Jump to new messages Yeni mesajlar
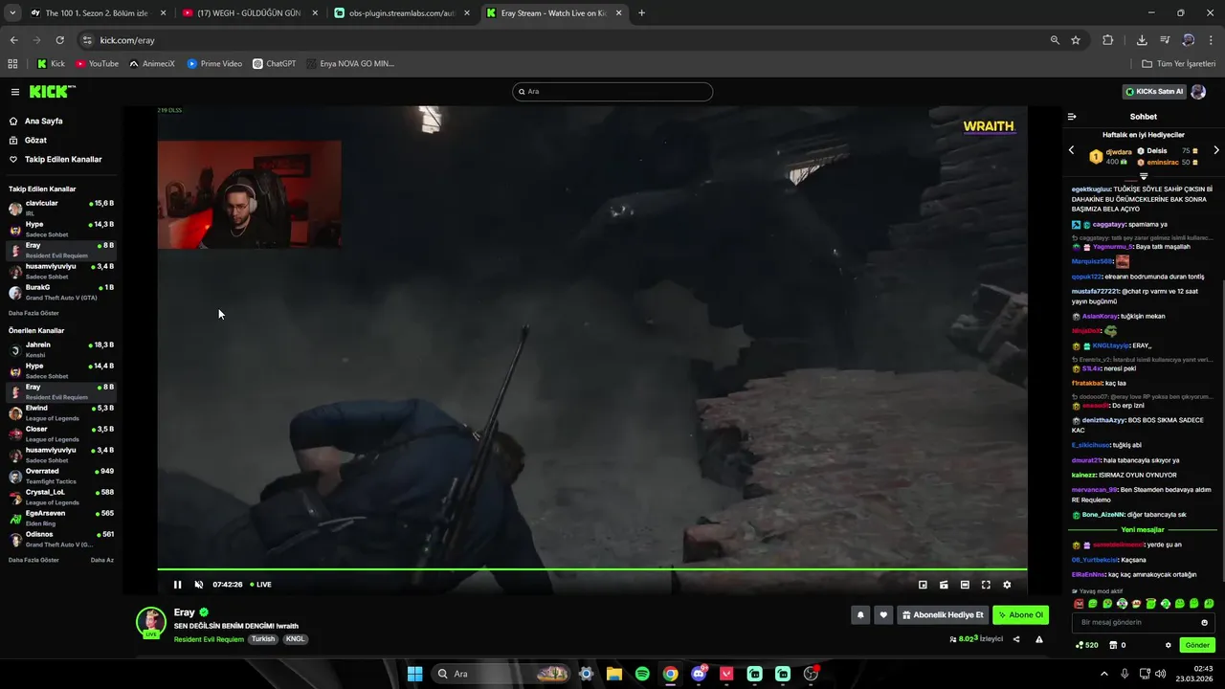The height and width of the screenshot is (689, 1225). click(x=1143, y=530)
